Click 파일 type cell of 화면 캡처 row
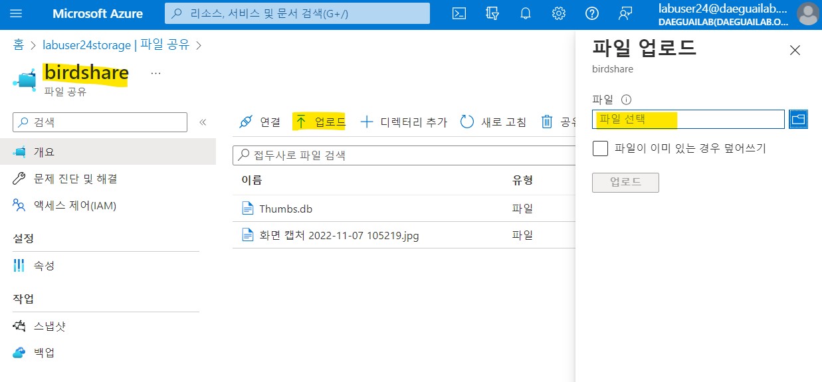 [x=522, y=235]
